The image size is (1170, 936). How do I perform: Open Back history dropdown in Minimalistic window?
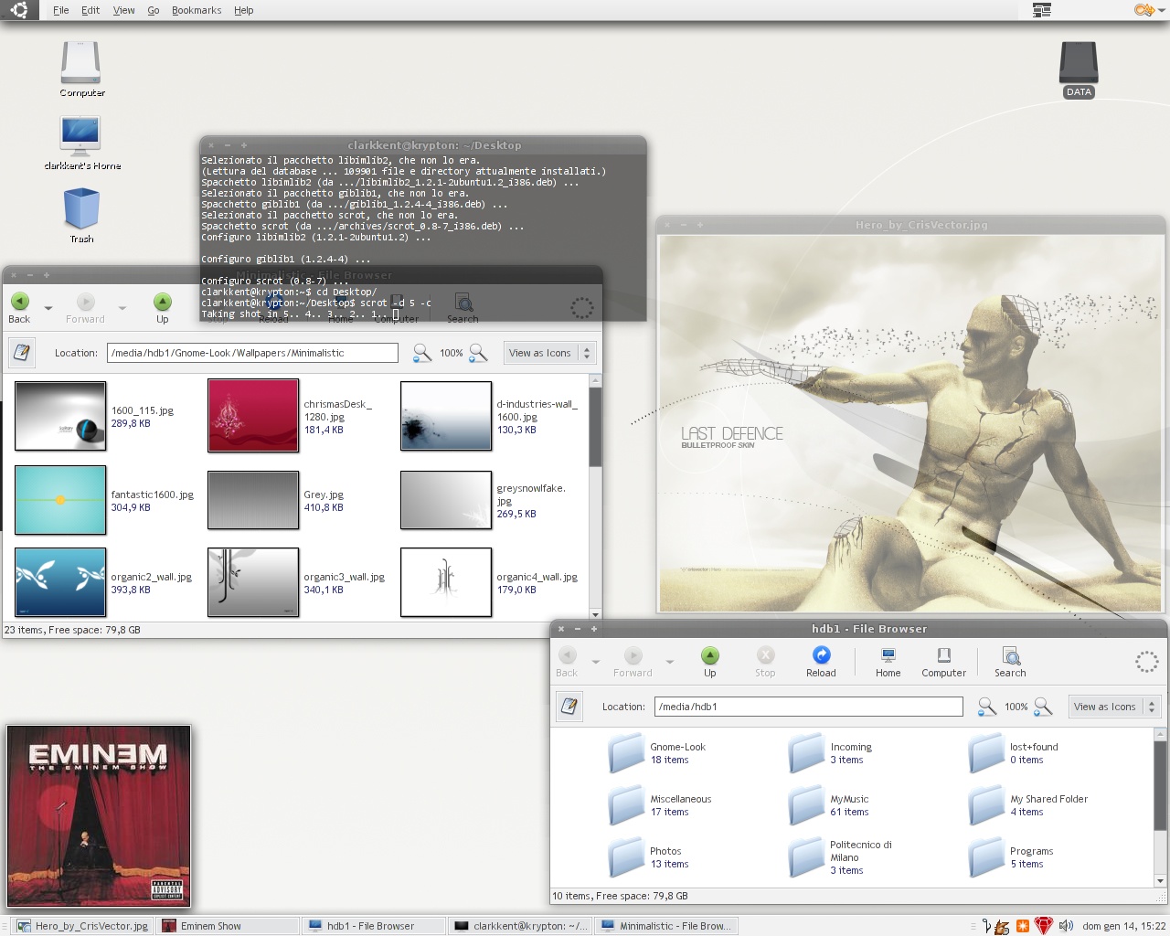pyautogui.click(x=48, y=308)
